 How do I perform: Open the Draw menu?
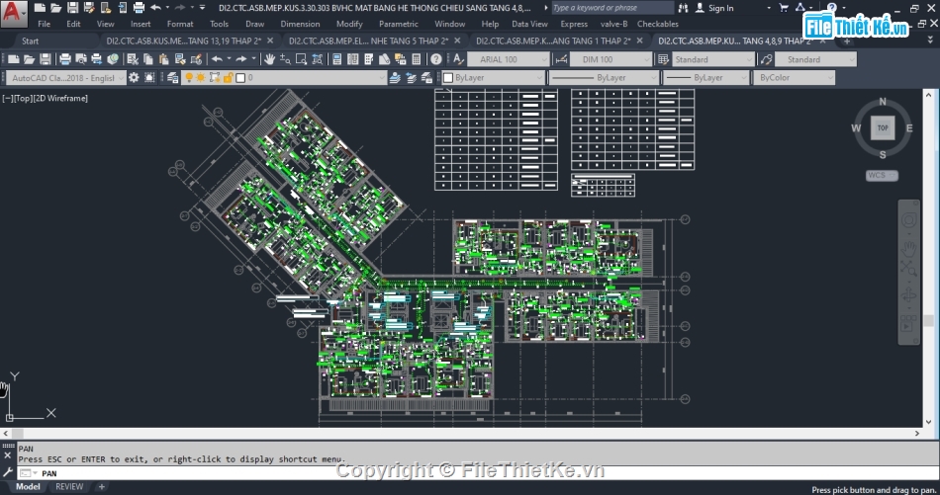pyautogui.click(x=254, y=24)
